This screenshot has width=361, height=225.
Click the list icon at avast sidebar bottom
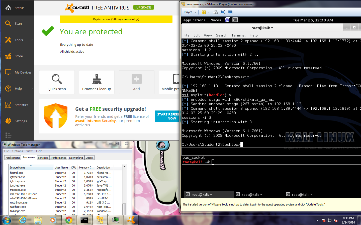click(8, 135)
